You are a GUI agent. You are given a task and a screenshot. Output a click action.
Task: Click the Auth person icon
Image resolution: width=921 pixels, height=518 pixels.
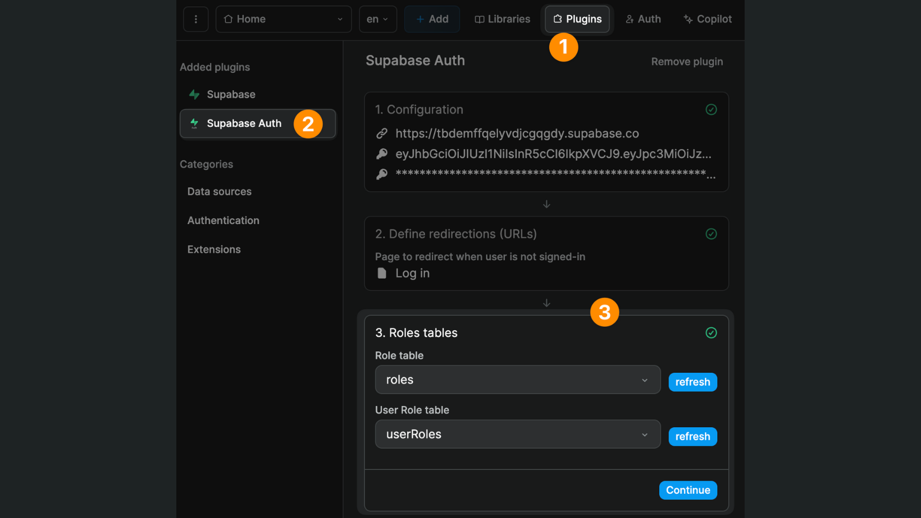631,18
